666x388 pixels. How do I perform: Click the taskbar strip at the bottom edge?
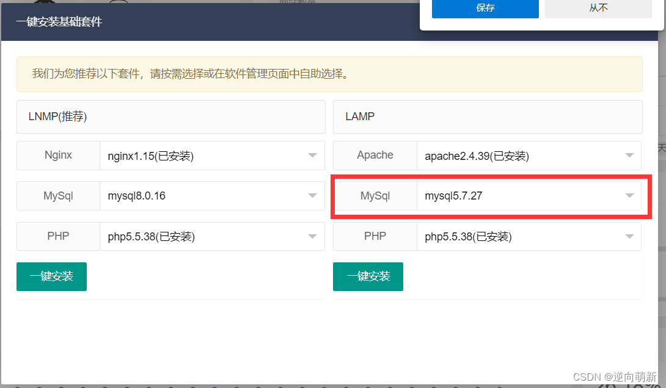pyautogui.click(x=333, y=386)
